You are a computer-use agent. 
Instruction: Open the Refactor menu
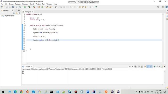tap(18, 4)
